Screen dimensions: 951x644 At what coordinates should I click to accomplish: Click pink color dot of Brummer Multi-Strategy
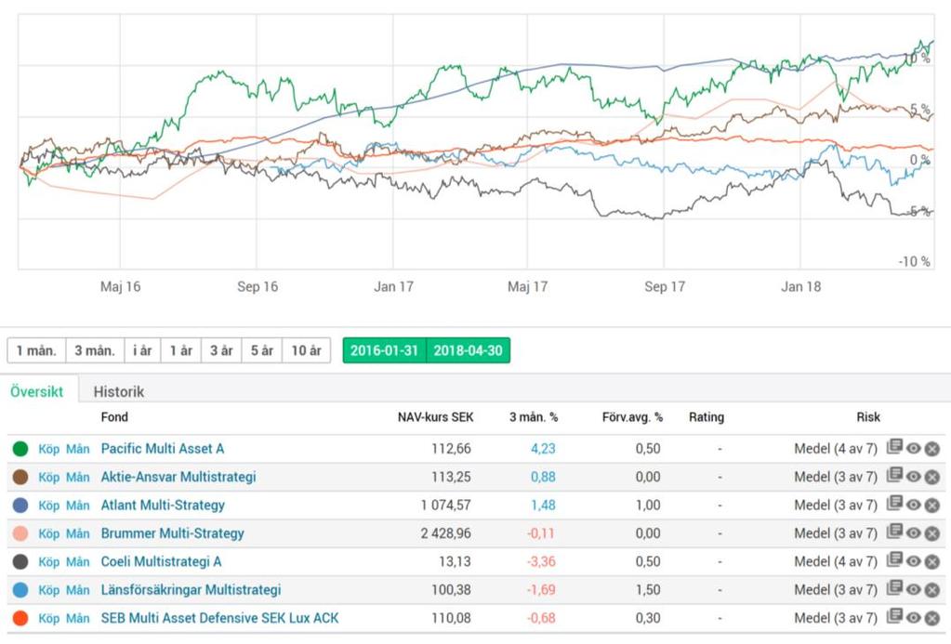[20, 533]
